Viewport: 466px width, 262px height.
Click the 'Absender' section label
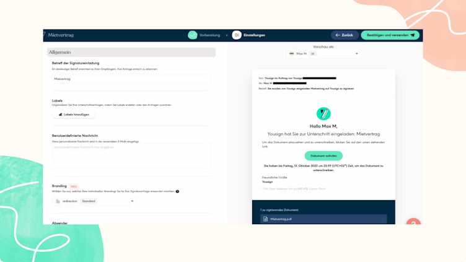59,223
